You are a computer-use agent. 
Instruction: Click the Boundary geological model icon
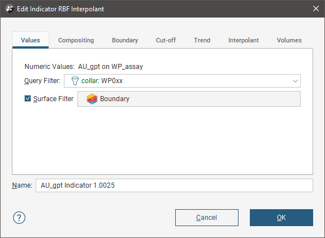(92, 99)
